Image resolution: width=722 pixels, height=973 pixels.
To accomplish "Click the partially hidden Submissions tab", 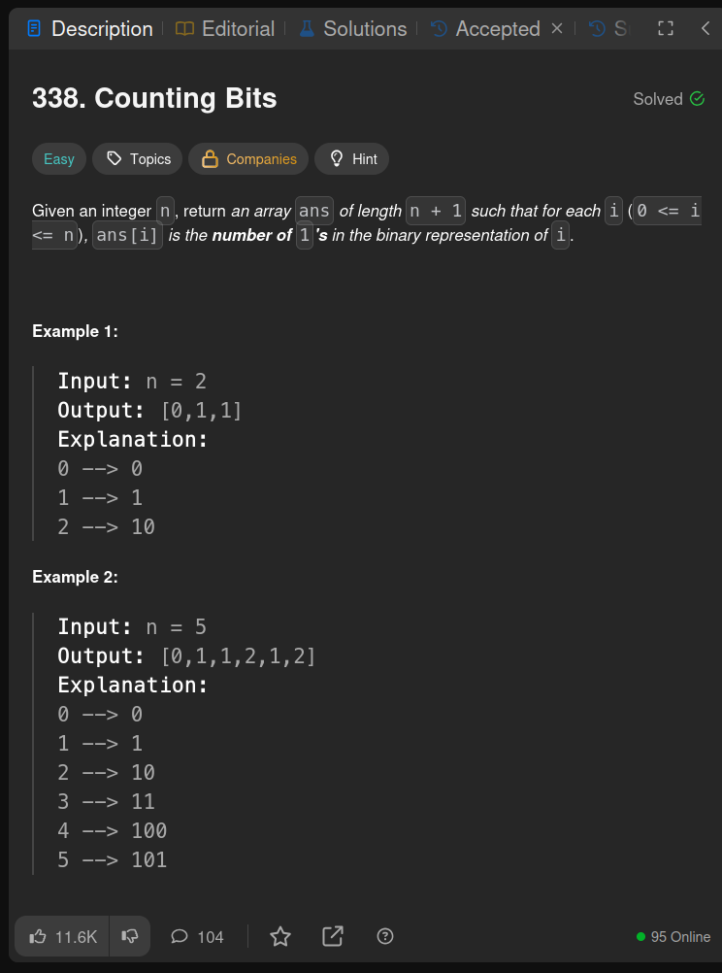I will (x=608, y=28).
